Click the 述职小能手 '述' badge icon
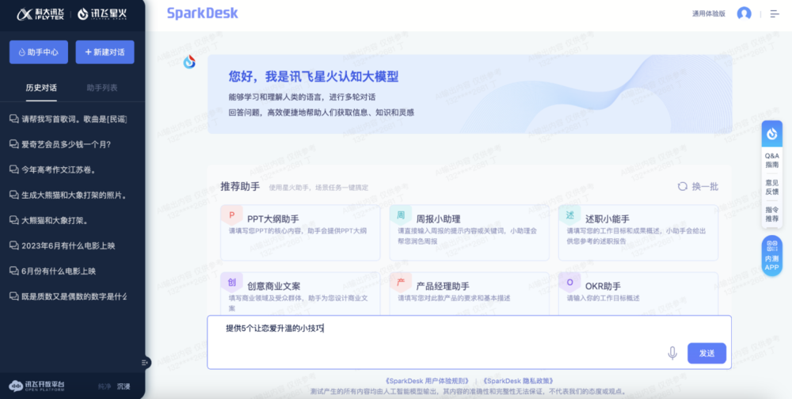 click(569, 215)
